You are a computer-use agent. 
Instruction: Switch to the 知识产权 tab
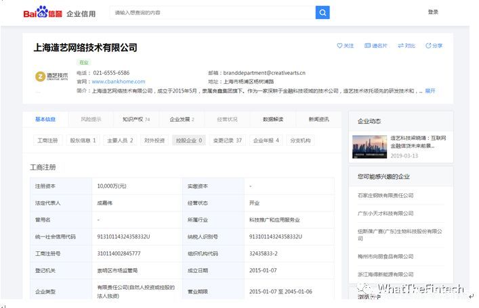[x=136, y=120]
